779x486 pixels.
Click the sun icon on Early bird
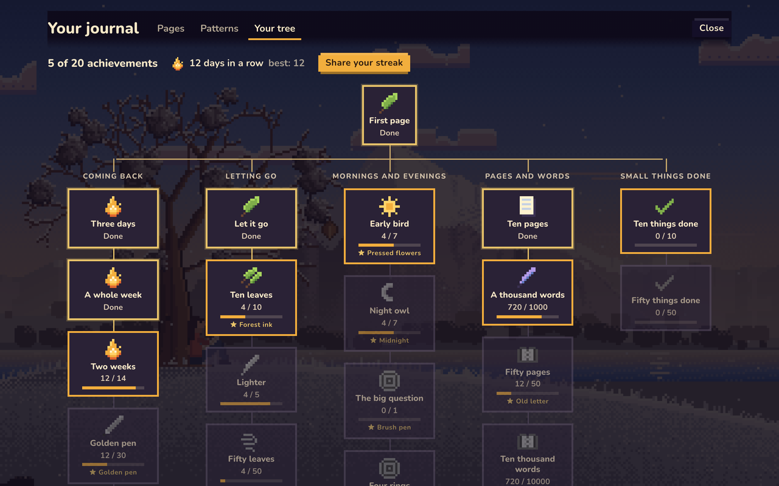point(389,206)
